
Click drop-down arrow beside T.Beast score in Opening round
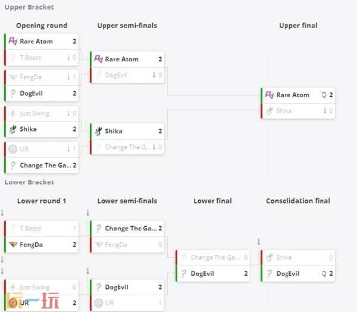pyautogui.click(x=68, y=57)
